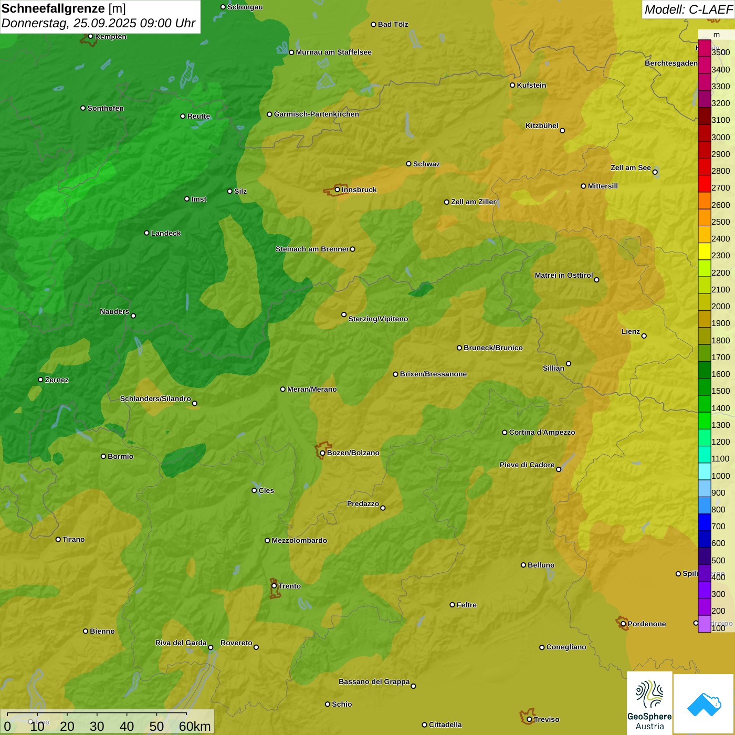Select the Bozen/Bolzano city marker

[x=322, y=453]
